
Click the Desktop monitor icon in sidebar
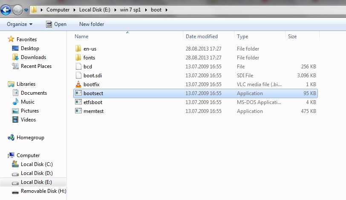[15, 48]
